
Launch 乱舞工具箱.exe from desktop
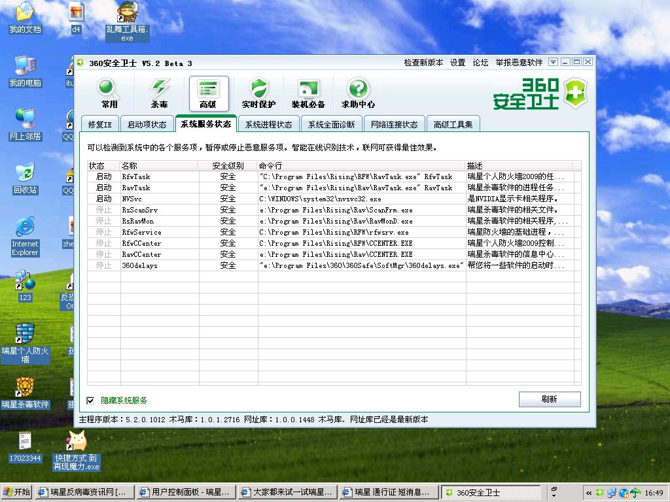click(127, 22)
